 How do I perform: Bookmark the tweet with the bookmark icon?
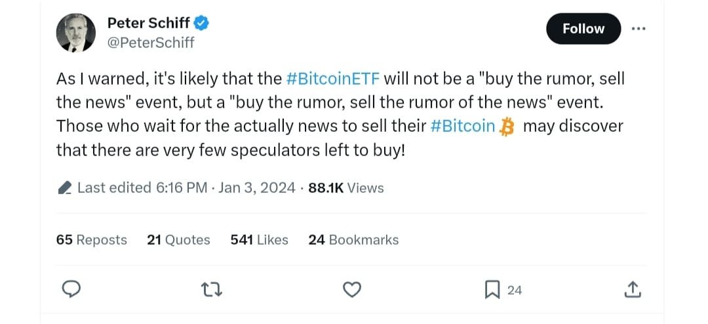pos(492,289)
